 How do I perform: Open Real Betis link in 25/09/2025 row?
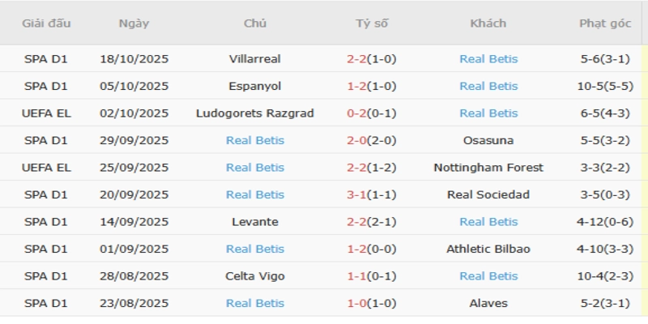pyautogui.click(x=255, y=168)
